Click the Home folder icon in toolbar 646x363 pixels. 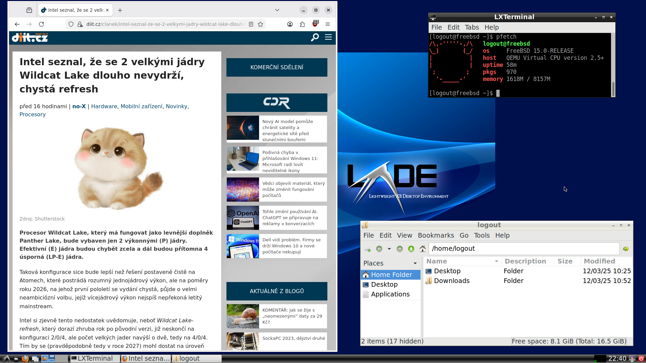[x=423, y=249]
